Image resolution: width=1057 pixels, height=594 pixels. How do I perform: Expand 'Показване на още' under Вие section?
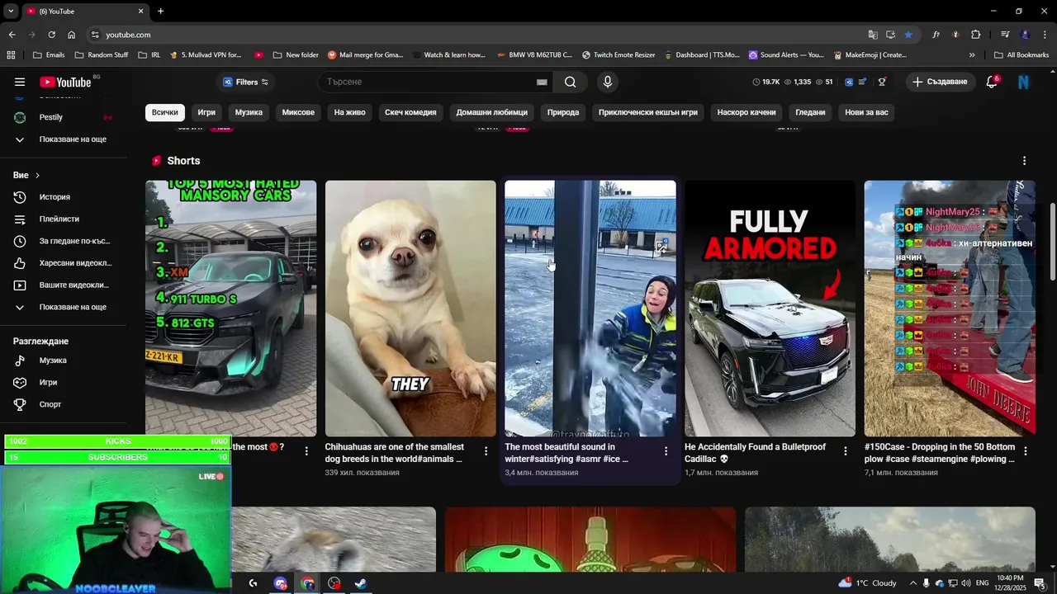(x=64, y=307)
